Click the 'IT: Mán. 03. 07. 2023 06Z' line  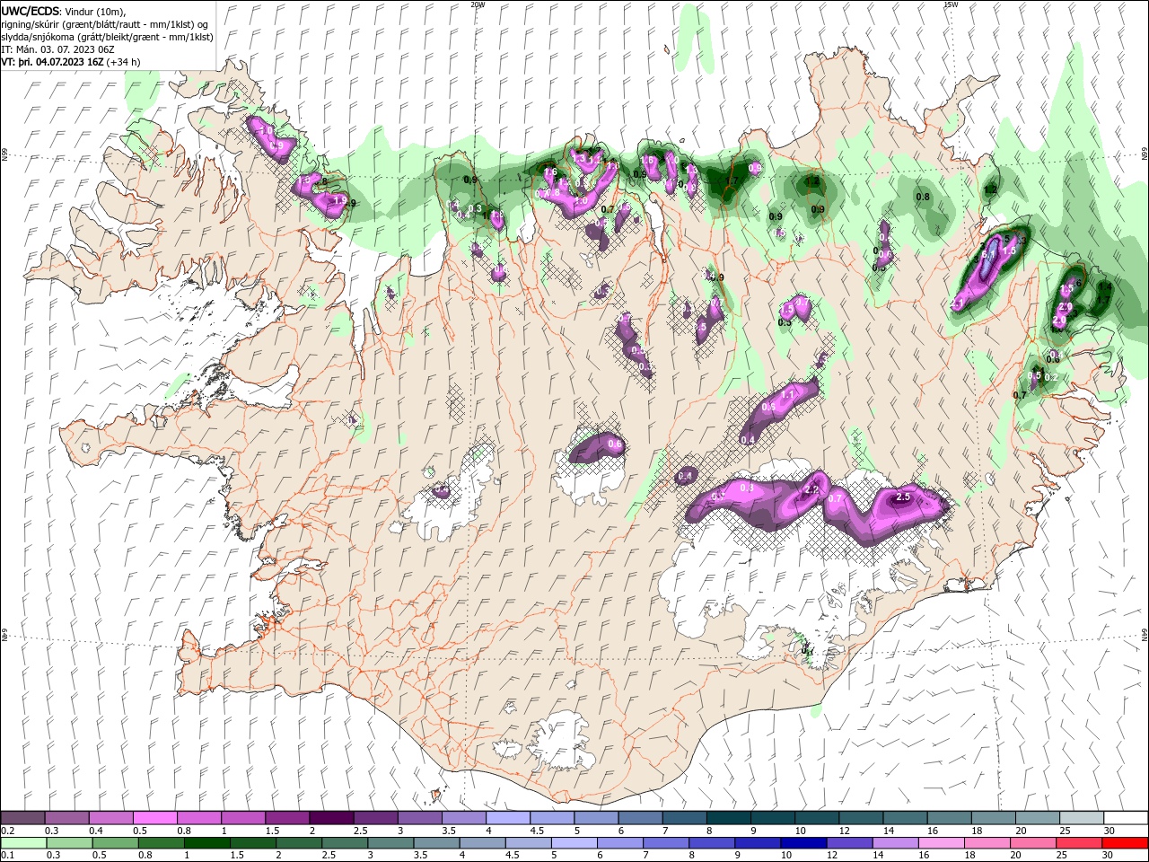pyautogui.click(x=56, y=49)
